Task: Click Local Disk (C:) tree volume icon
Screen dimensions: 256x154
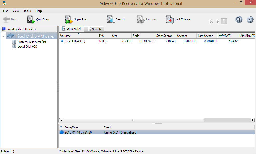Action: pyautogui.click(x=14, y=47)
